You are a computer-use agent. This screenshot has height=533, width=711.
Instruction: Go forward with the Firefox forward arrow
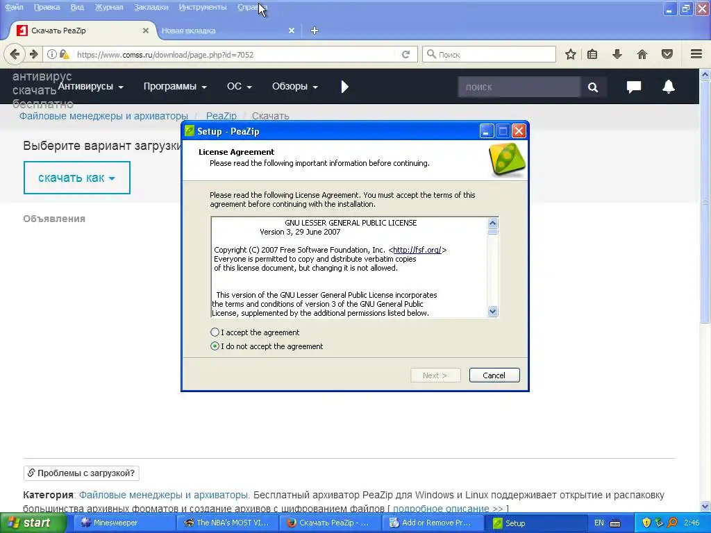[x=34, y=54]
